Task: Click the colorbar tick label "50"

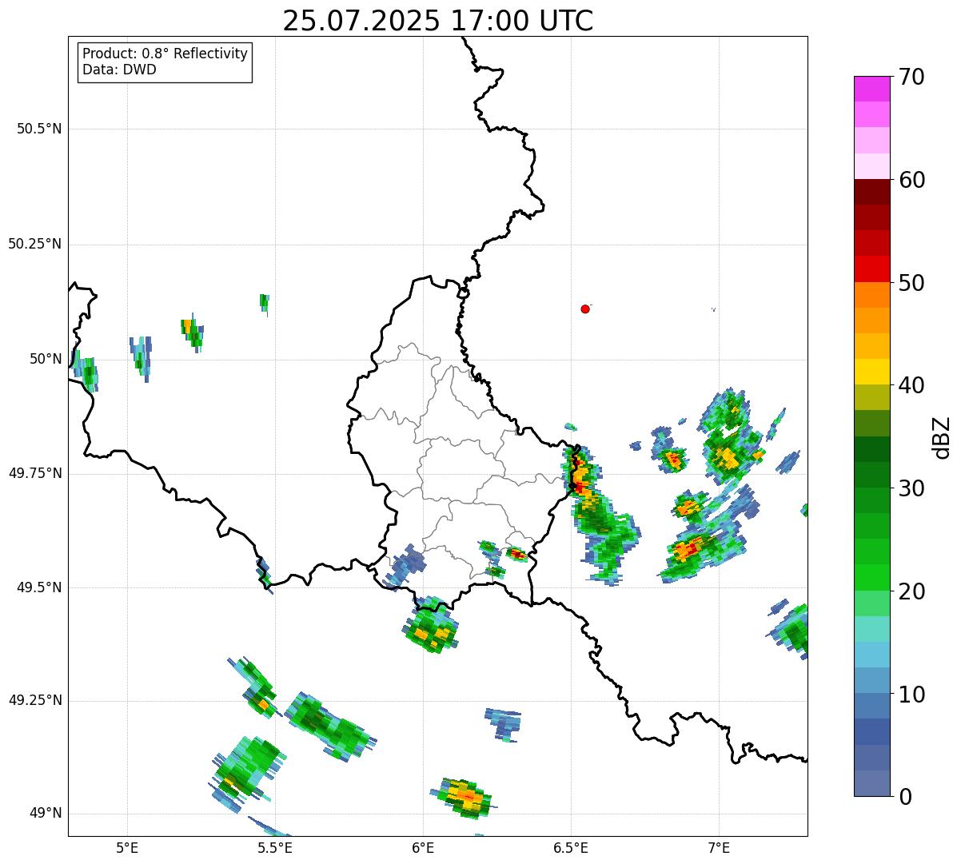Action: pyautogui.click(x=911, y=283)
